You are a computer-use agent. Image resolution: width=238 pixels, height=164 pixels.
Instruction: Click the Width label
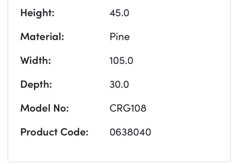click(x=36, y=60)
